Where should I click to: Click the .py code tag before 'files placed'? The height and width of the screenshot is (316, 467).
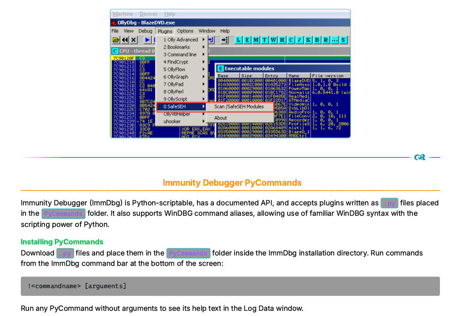389,203
